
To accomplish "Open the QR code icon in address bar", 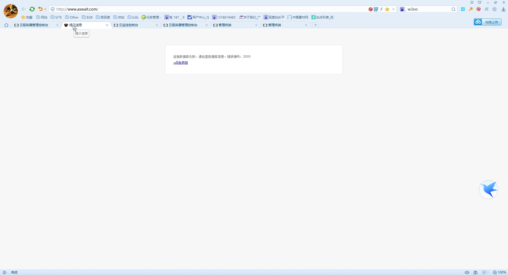I will pyautogui.click(x=376, y=9).
